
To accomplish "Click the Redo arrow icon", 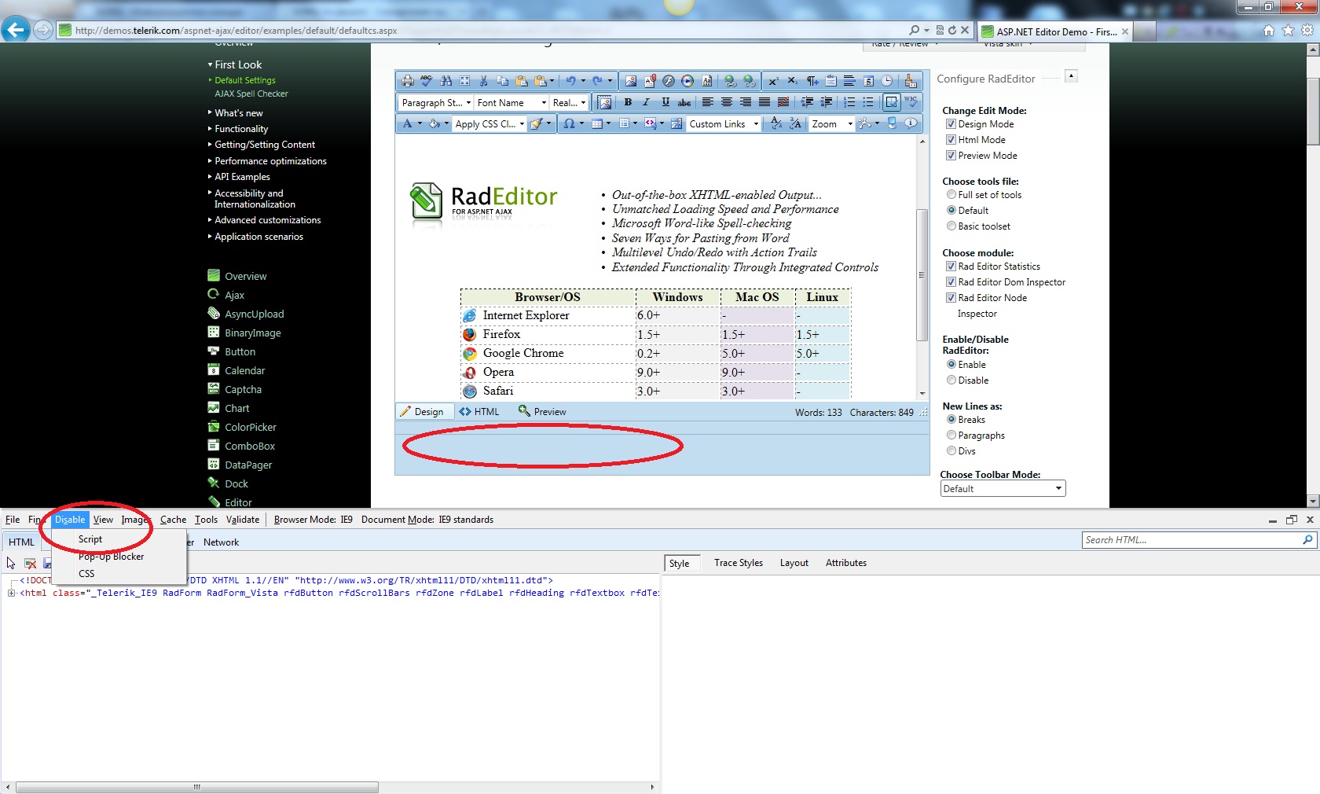I will pyautogui.click(x=597, y=81).
